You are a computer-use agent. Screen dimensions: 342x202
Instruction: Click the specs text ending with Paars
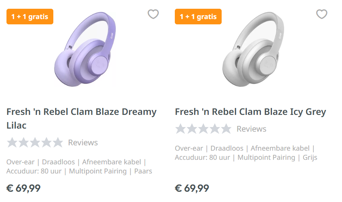(x=79, y=167)
